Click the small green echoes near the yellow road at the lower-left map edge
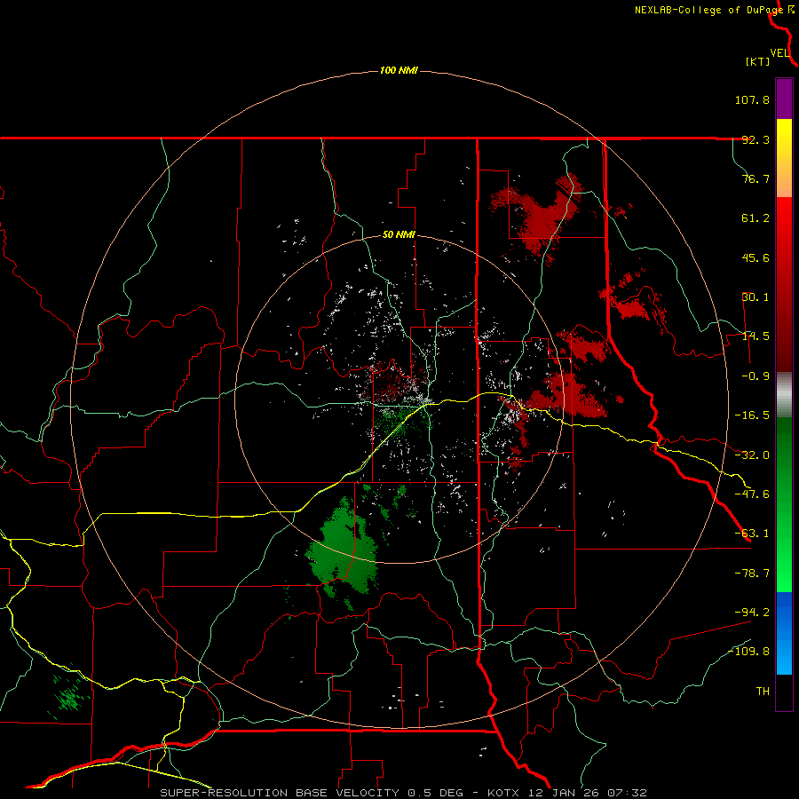 (x=68, y=693)
